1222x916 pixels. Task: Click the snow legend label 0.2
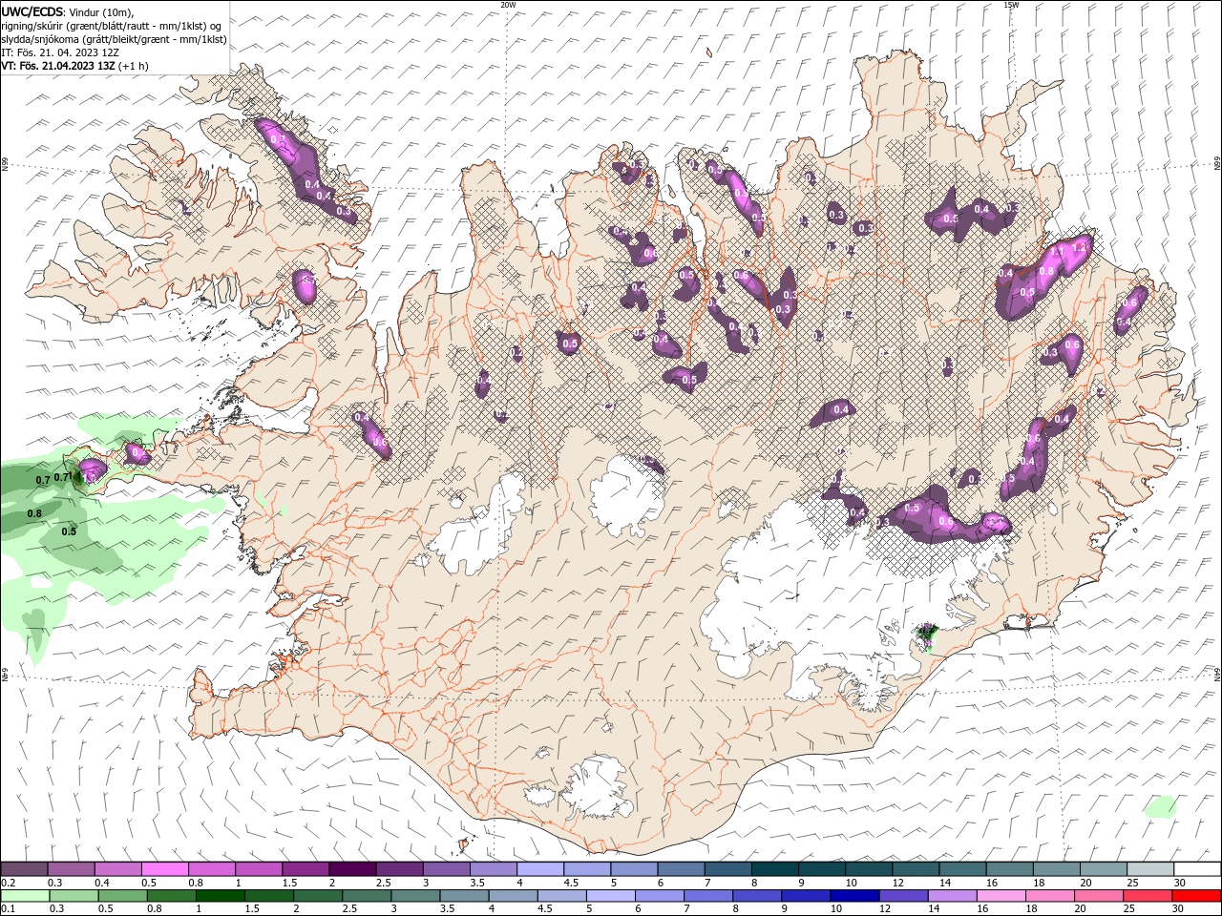(8, 883)
